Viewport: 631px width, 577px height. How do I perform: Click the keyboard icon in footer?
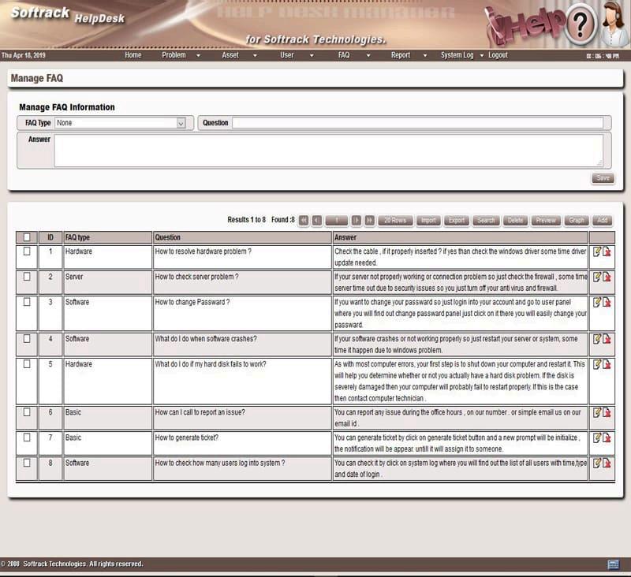[x=614, y=564]
